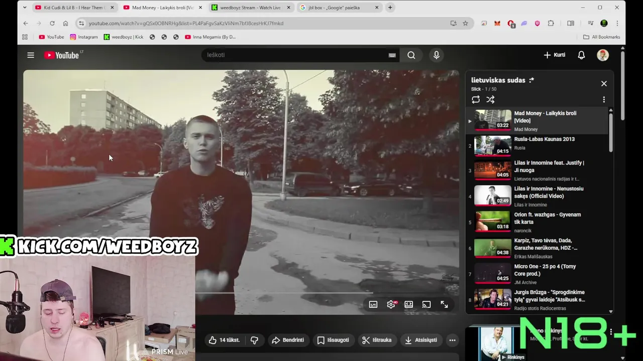Open playlist more options menu
The height and width of the screenshot is (361, 643).
point(604,99)
